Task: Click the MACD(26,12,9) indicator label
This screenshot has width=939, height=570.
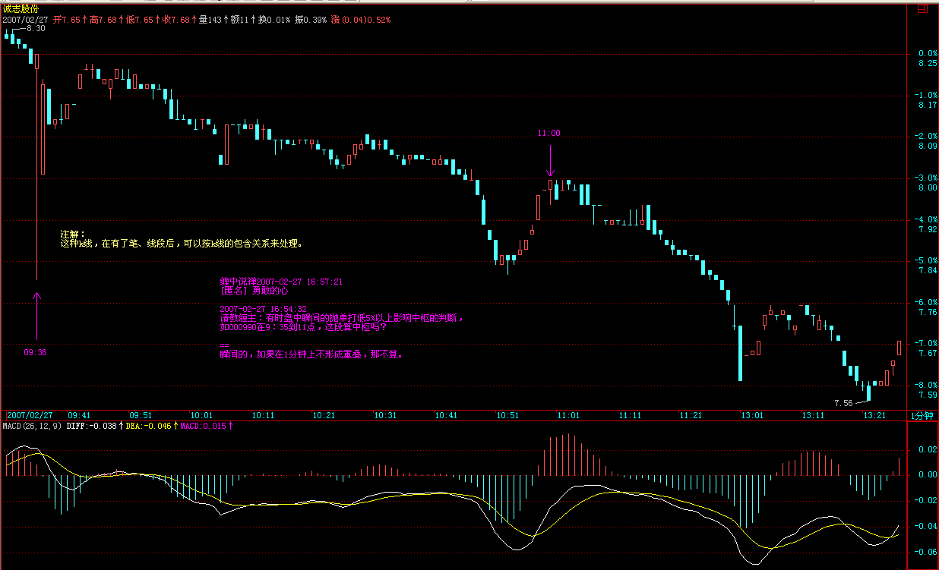Action: pyautogui.click(x=31, y=427)
